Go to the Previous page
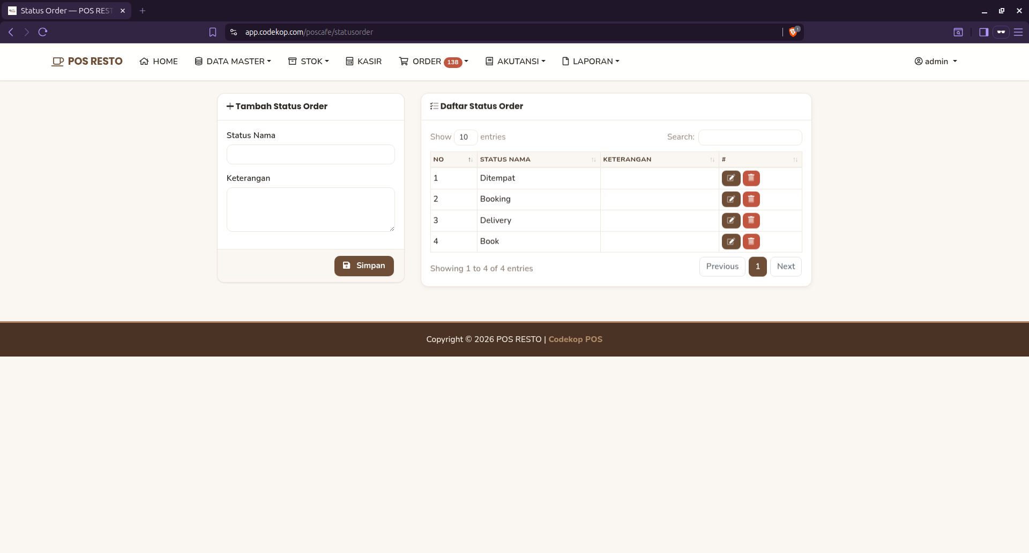Viewport: 1029px width, 553px height. click(722, 267)
